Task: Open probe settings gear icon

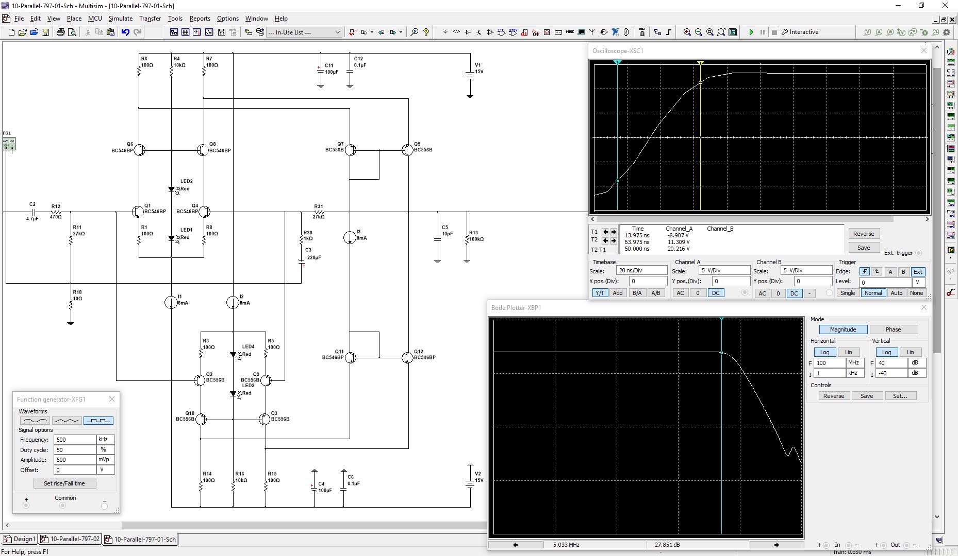Action: [947, 32]
